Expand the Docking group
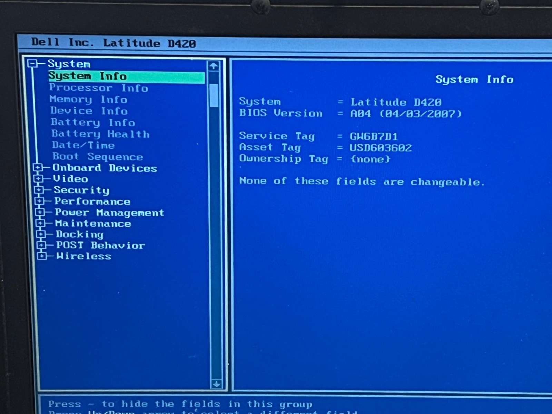Viewport: 552px width, 414px height. click(x=41, y=234)
